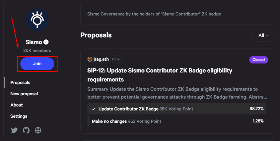Click the checkmark on Update Contributor ZK Badge
This screenshot has width=280, height=141.
[x=93, y=109]
